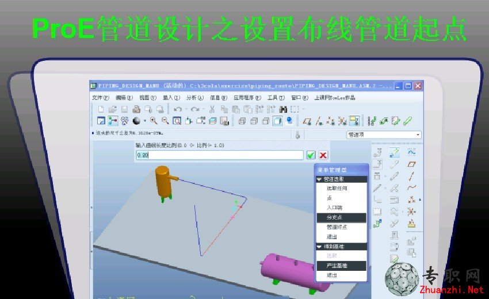The height and width of the screenshot is (299, 489).
Task: Select the orange vertical tank in the model
Action: pos(163,184)
